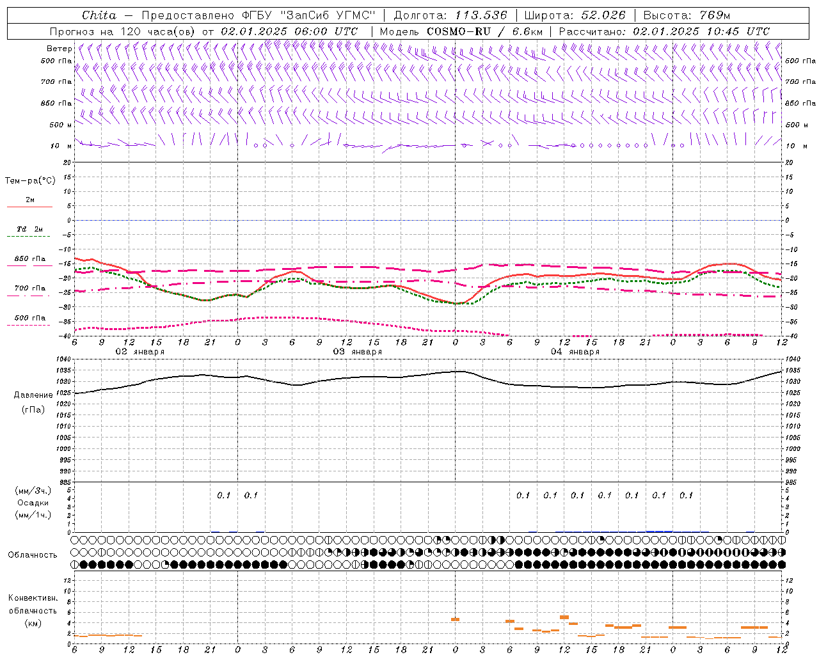This screenshot has width=819, height=655.
Task: Click the 'Конвективн.' convective cloud label
Action: click(33, 598)
